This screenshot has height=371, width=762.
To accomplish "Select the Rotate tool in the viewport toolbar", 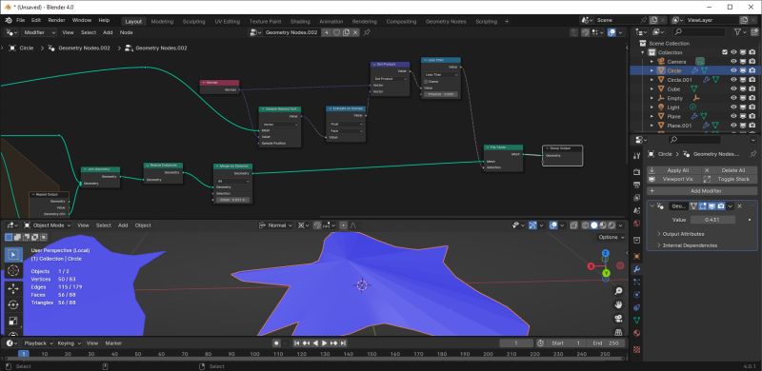I will point(13,304).
